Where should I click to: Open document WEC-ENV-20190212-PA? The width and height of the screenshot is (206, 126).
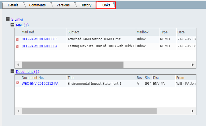pyautogui.click(x=40, y=84)
